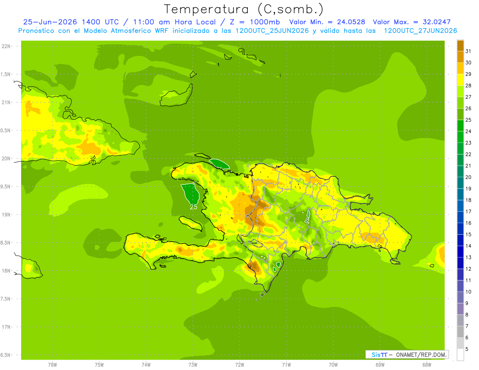
Task: Click the legend value 26
Action: pos(469,109)
